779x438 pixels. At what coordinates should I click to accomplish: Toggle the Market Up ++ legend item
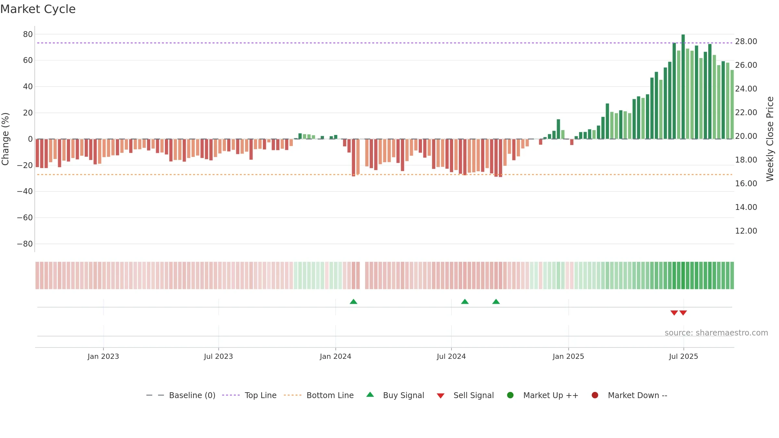pyautogui.click(x=542, y=395)
